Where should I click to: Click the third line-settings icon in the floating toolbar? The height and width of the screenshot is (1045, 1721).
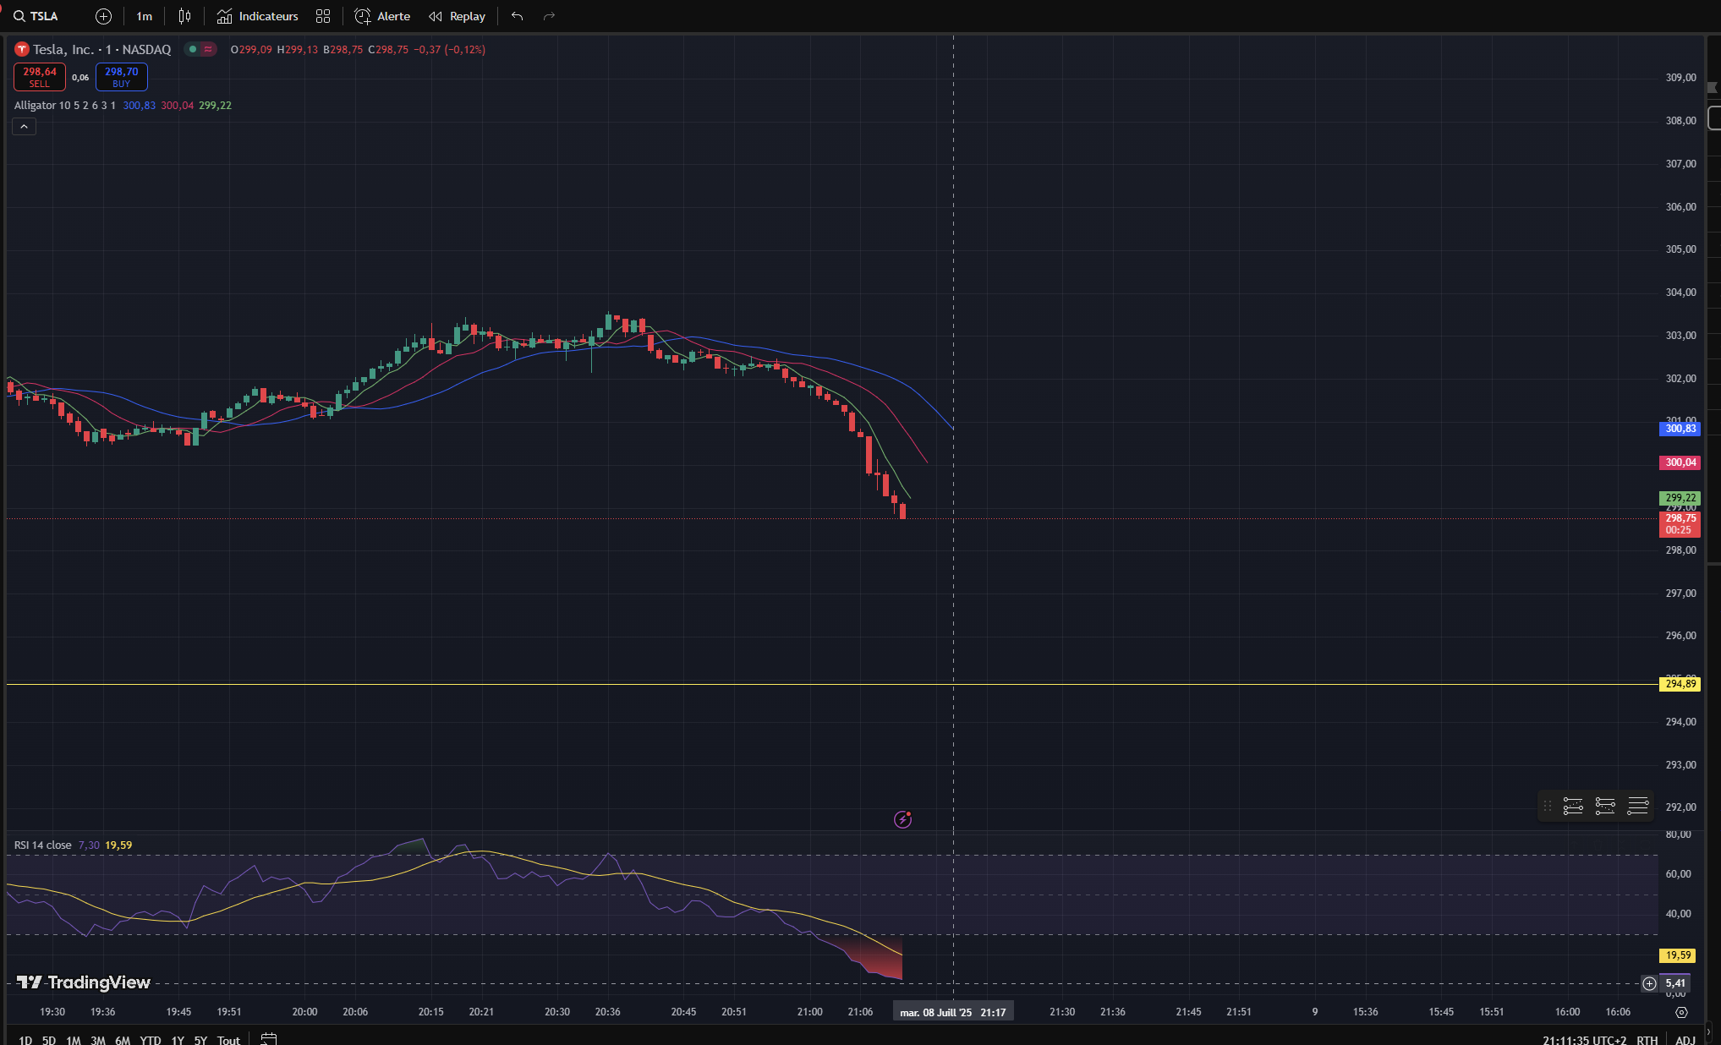pyautogui.click(x=1637, y=806)
